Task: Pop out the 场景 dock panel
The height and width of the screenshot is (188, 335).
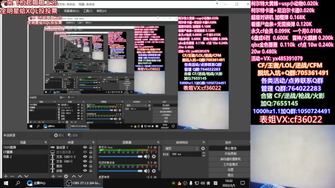Action: point(46,142)
